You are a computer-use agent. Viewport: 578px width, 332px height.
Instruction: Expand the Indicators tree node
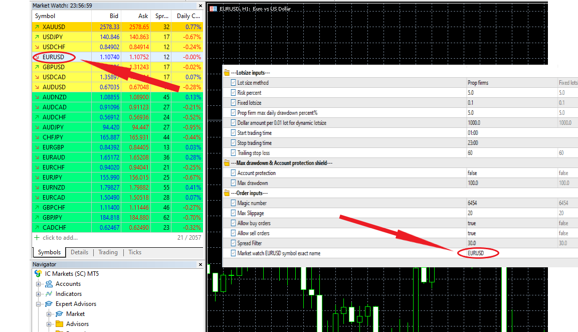[x=39, y=294]
